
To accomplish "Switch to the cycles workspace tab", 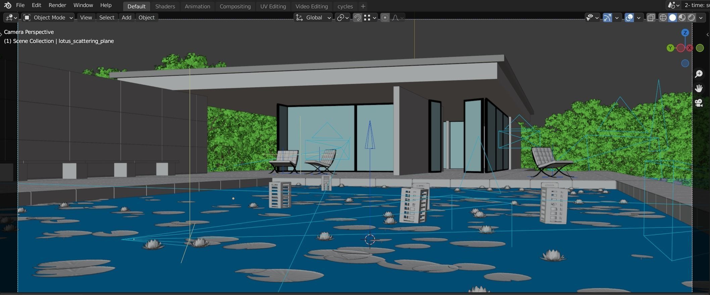I will [345, 6].
